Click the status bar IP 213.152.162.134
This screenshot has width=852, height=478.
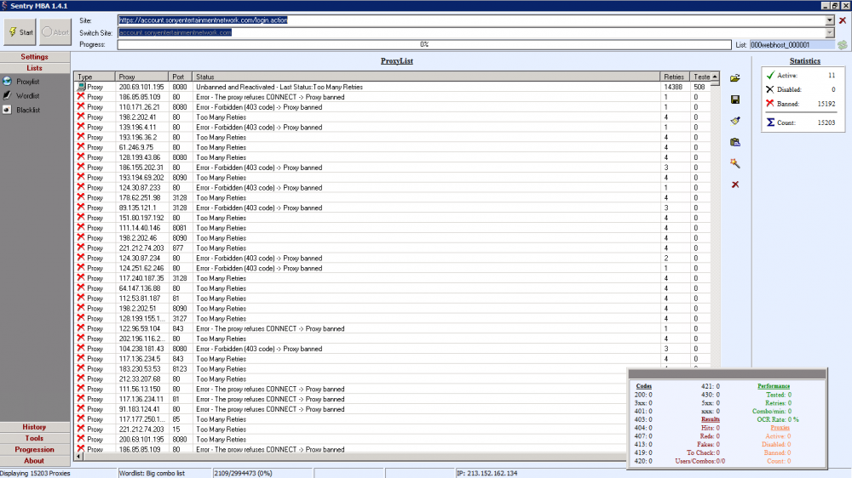coord(487,473)
